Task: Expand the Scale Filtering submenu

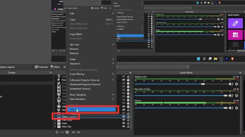Action: [113, 74]
